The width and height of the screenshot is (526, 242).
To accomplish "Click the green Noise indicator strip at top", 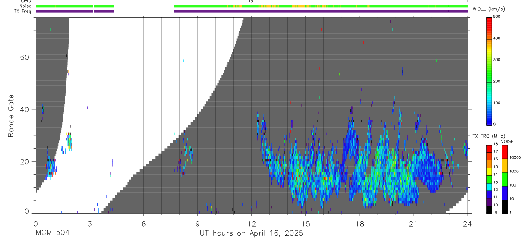I will pos(252,6).
